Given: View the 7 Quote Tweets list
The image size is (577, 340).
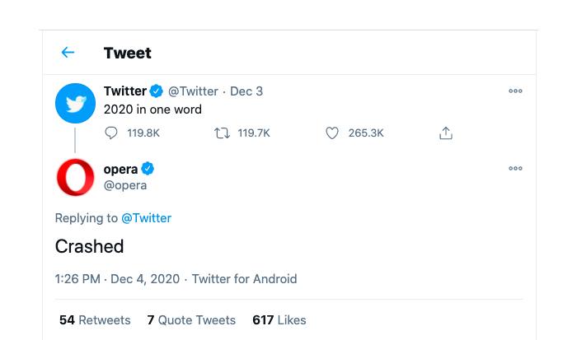Looking at the screenshot, I should coord(191,319).
